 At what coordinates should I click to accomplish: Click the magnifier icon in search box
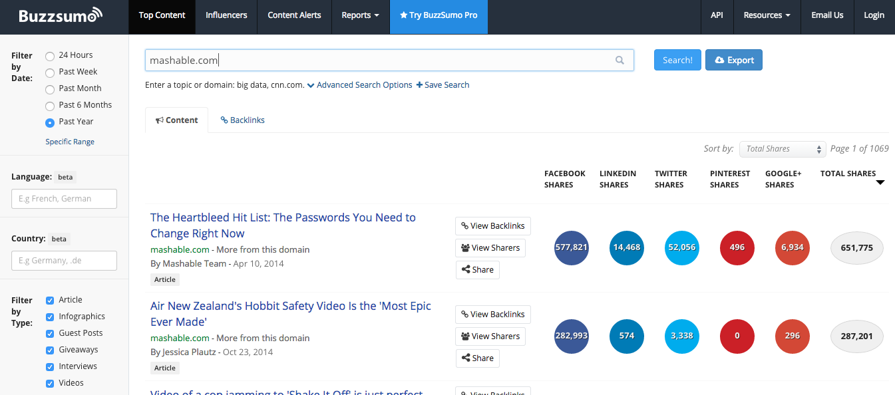click(x=620, y=61)
